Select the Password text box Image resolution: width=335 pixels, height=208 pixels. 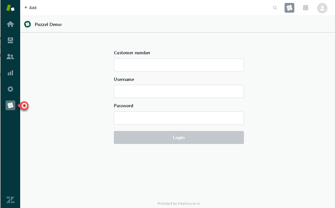(179, 118)
